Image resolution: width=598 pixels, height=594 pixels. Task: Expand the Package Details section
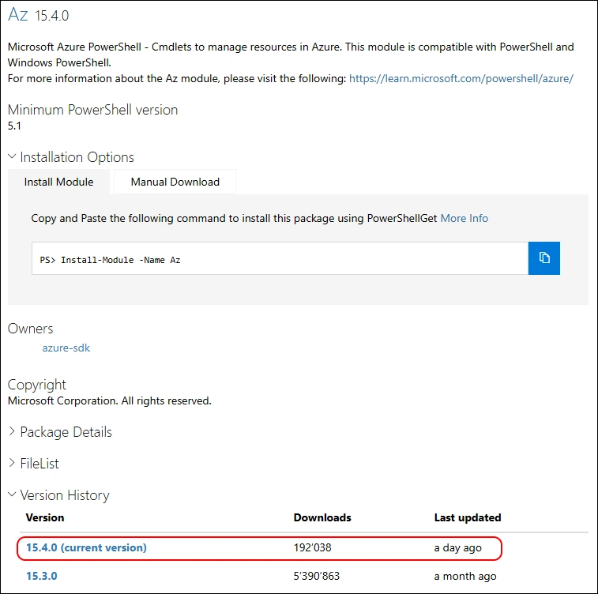pos(60,432)
